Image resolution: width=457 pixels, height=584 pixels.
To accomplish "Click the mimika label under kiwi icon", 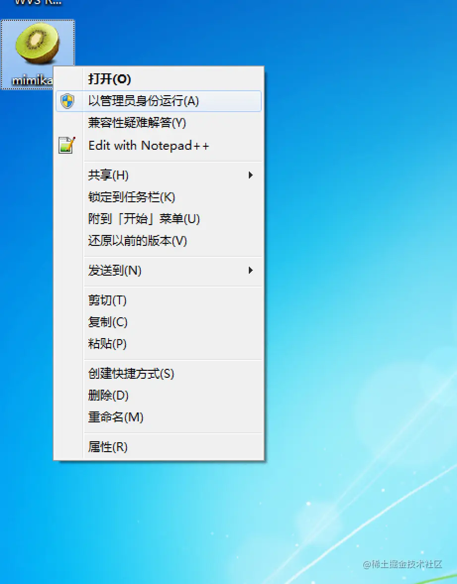I will coord(32,80).
